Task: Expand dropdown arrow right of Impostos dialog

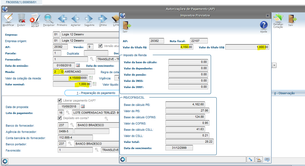Action: point(274,65)
